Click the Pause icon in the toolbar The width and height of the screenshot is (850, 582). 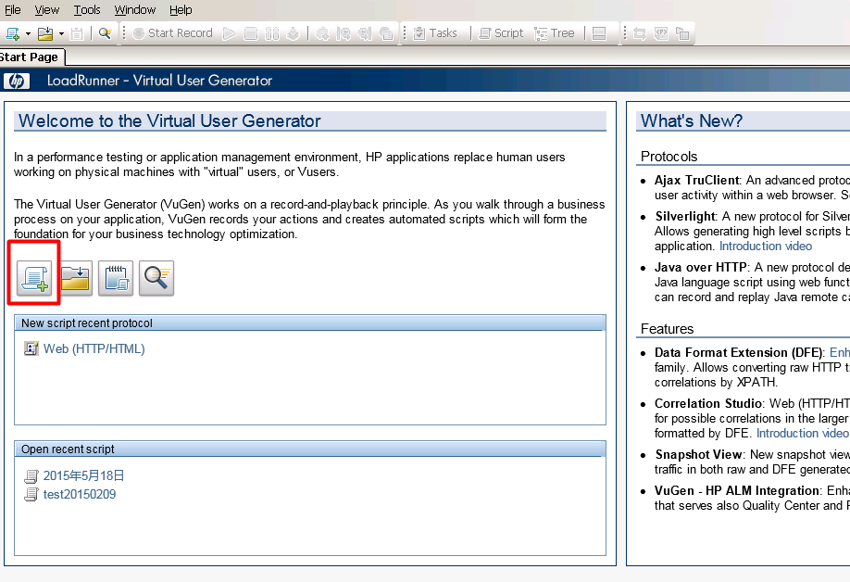(x=271, y=33)
